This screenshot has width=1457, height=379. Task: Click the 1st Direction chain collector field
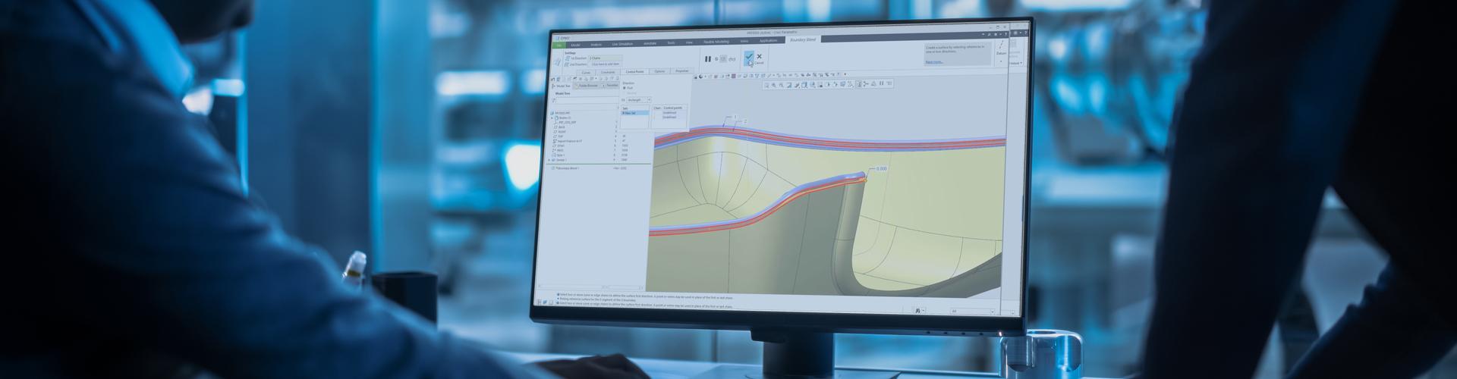(605, 58)
